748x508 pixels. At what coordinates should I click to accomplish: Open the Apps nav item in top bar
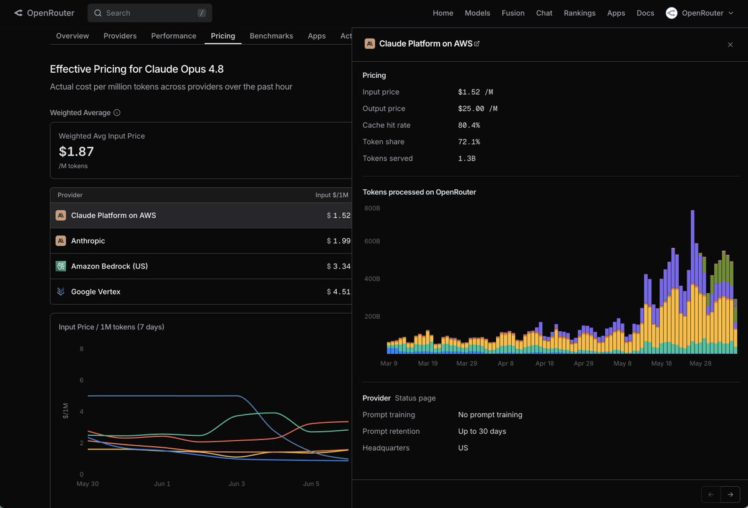(616, 13)
